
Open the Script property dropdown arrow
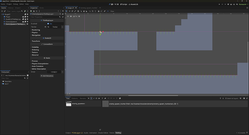coord(62,72)
